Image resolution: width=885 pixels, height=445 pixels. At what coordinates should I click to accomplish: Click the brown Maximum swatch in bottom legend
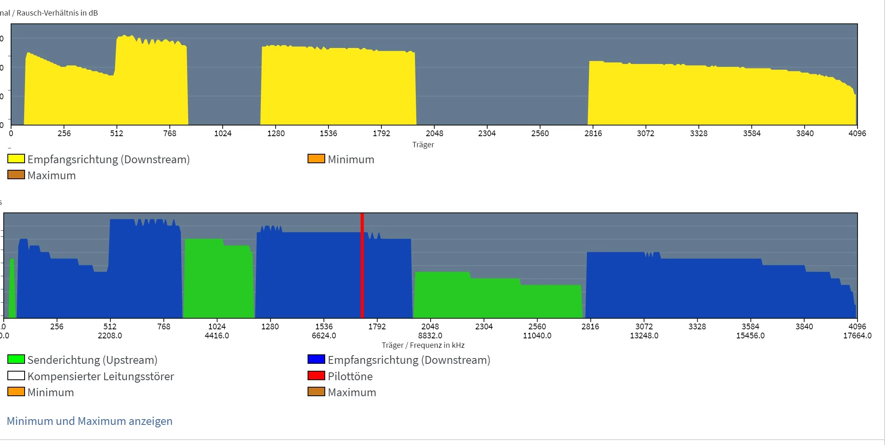[316, 392]
